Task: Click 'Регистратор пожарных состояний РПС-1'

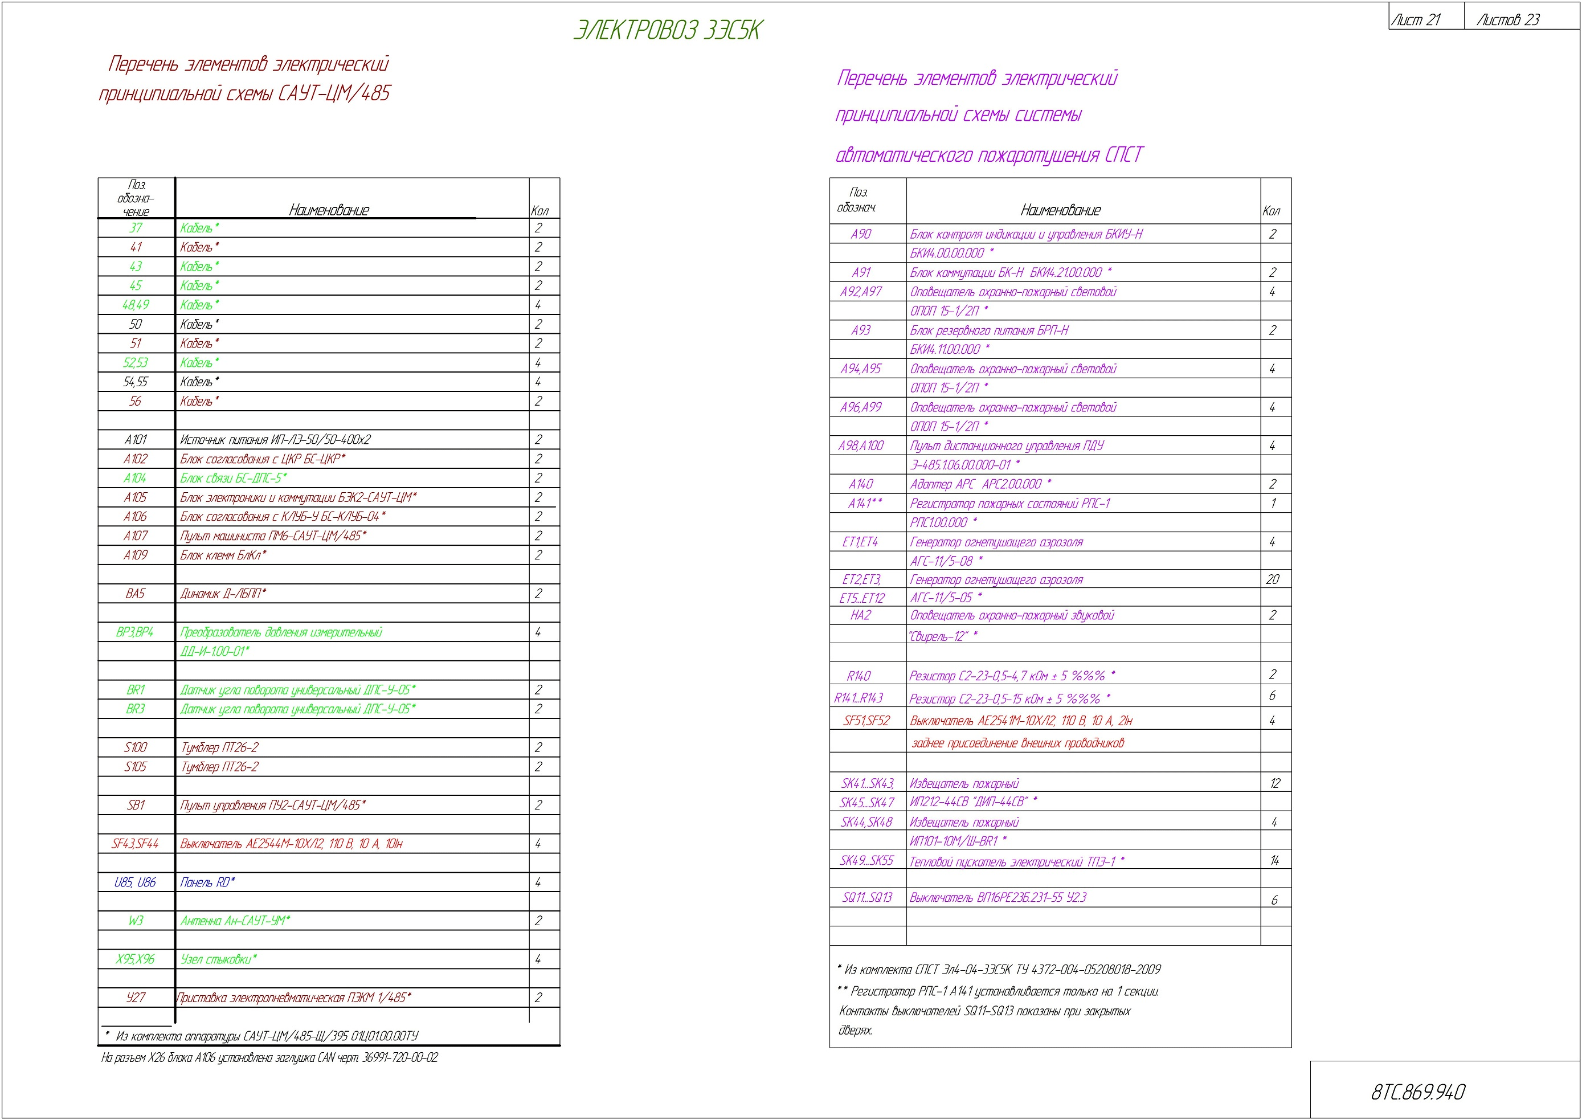Action: pyautogui.click(x=1010, y=504)
